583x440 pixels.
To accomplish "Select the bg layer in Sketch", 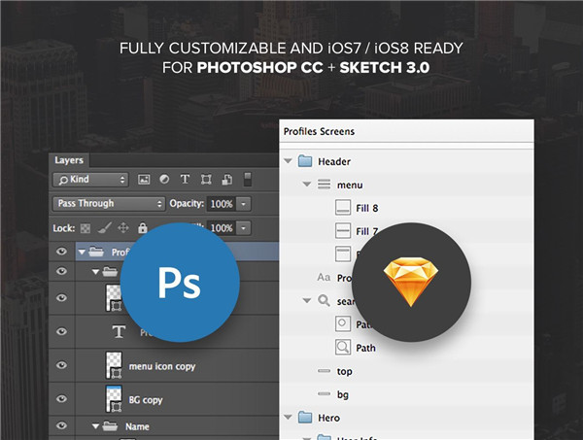I will pyautogui.click(x=343, y=395).
